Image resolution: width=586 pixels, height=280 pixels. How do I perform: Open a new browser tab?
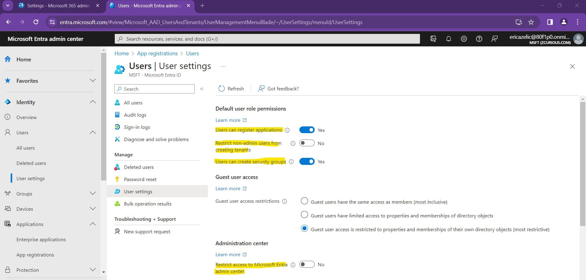click(x=202, y=5)
